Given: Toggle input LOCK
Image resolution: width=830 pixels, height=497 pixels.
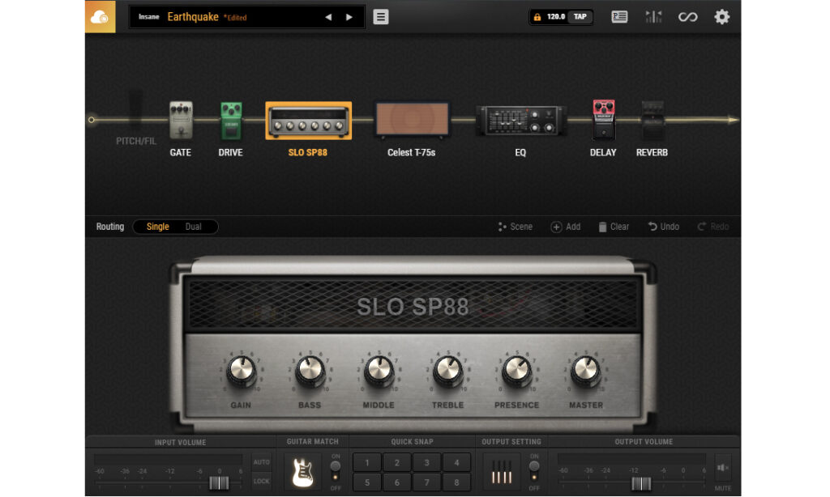Looking at the screenshot, I should pyautogui.click(x=262, y=481).
